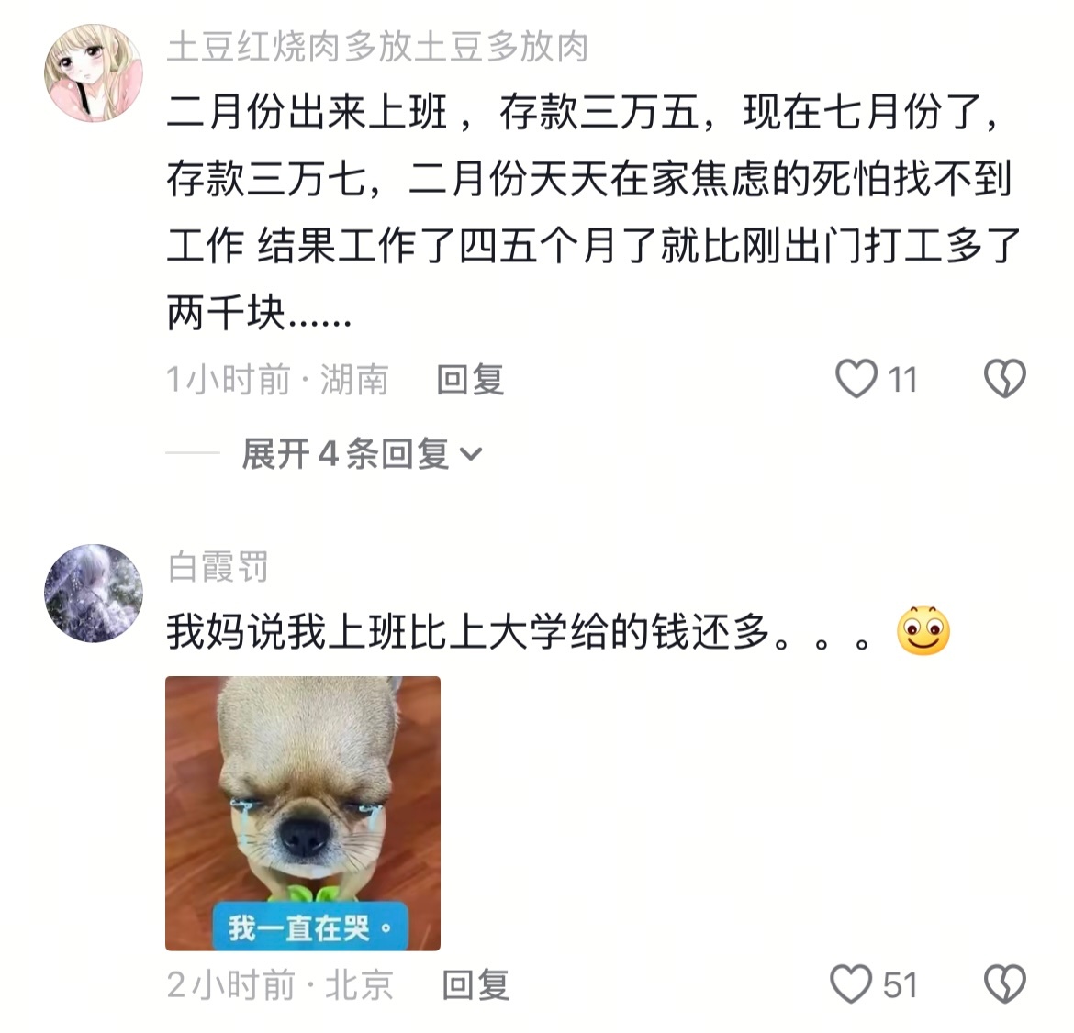The image size is (1074, 1033).
Task: Reply to the 1小时前 Hunan comment
Action: click(x=471, y=379)
